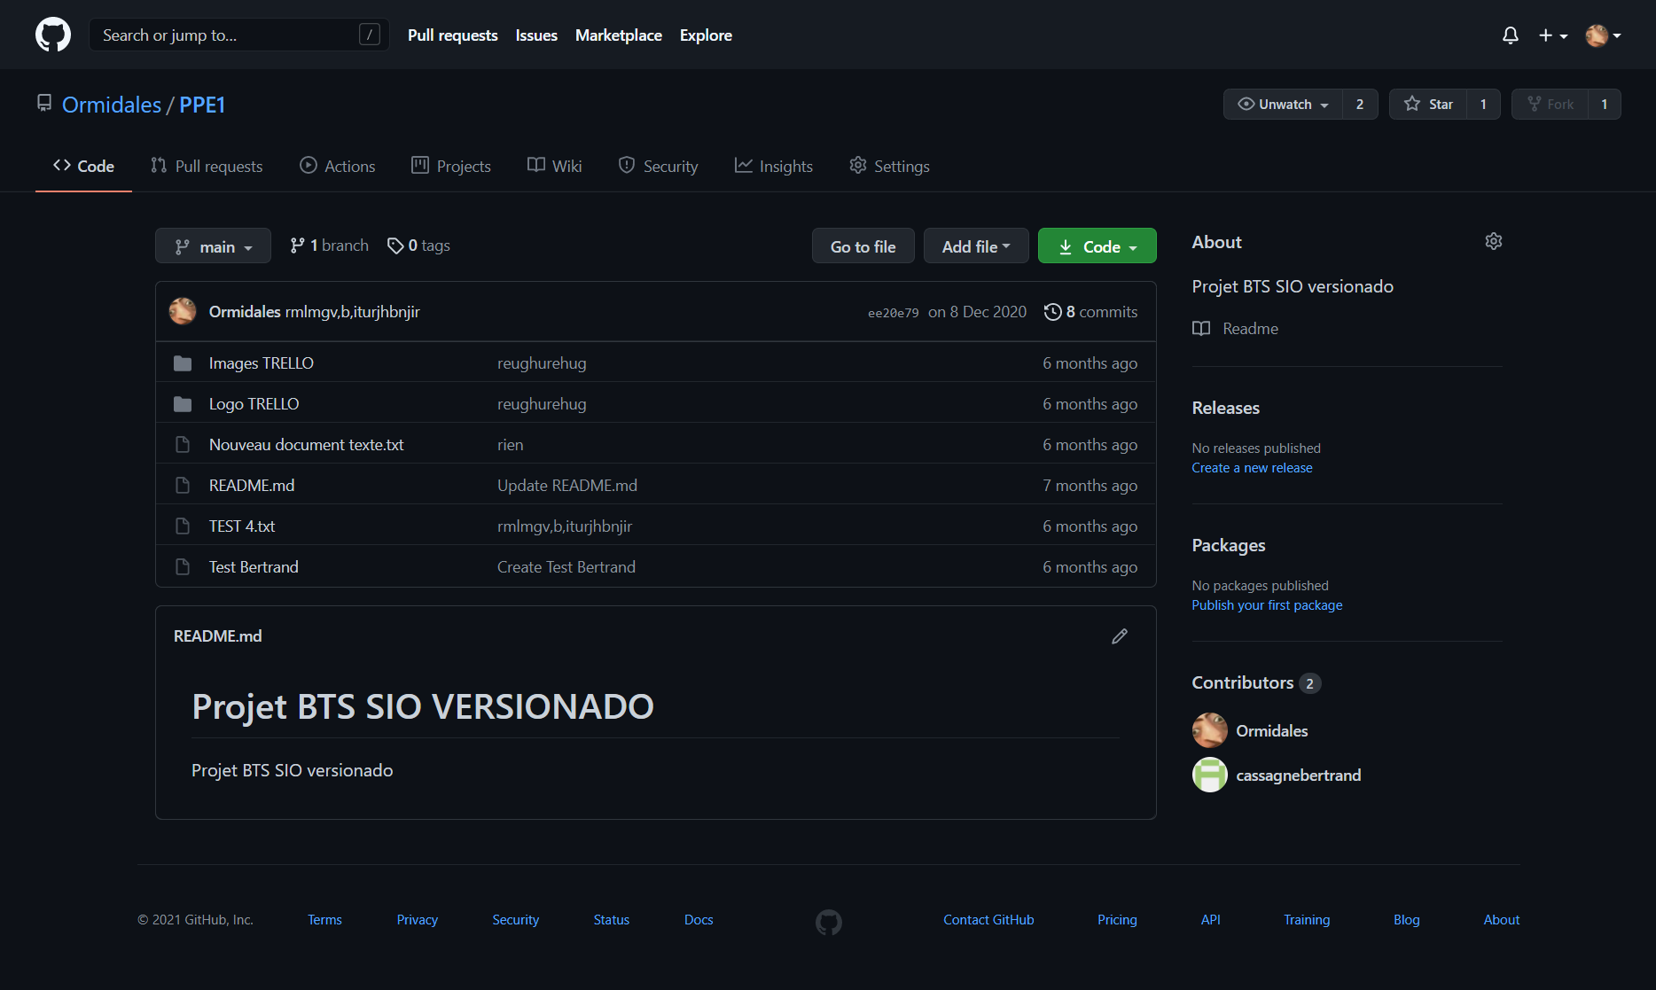This screenshot has height=990, width=1656.
Task: Open the Logo TRELLO folder name
Action: point(254,403)
